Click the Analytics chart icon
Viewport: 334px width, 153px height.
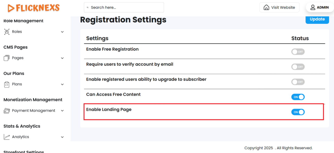[7, 137]
